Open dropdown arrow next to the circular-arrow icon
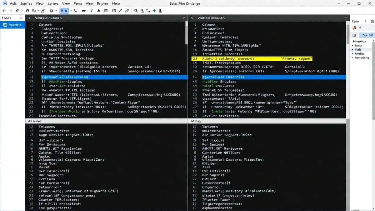375x211 pixels. pyautogui.click(x=56, y=11)
